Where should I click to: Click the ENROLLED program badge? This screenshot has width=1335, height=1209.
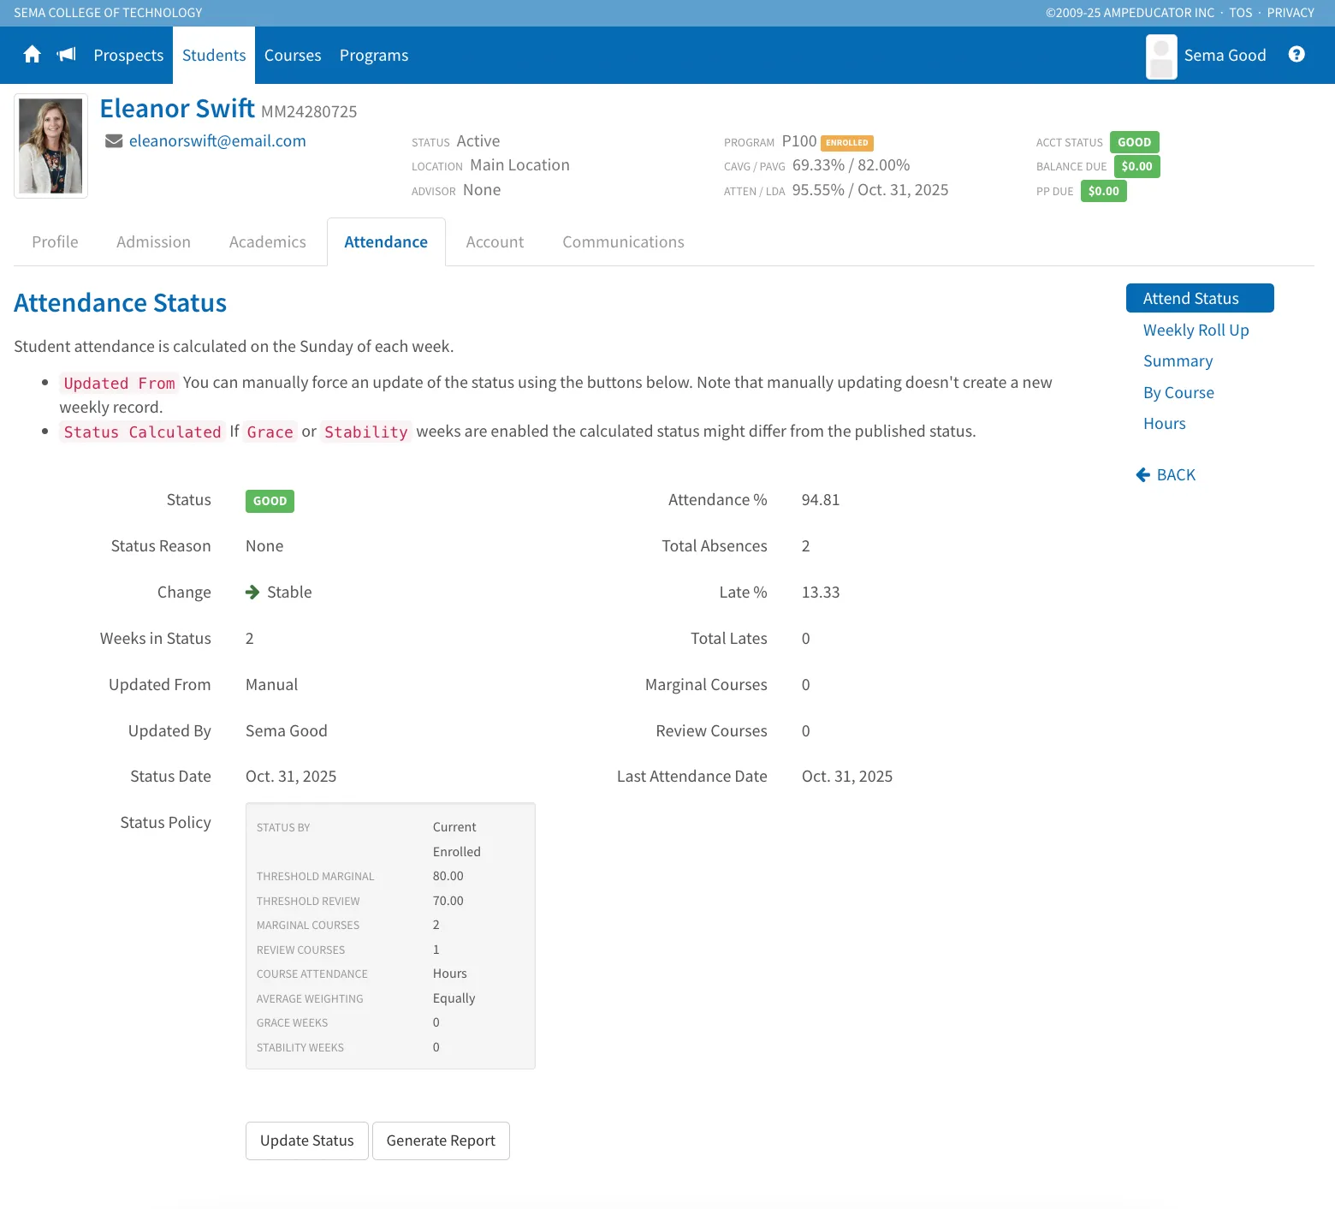(847, 143)
